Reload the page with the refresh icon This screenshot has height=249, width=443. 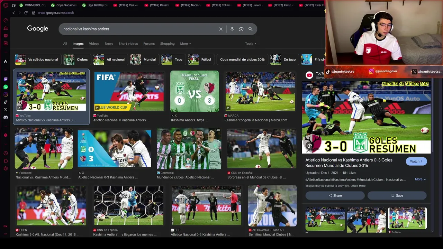pos(26,13)
